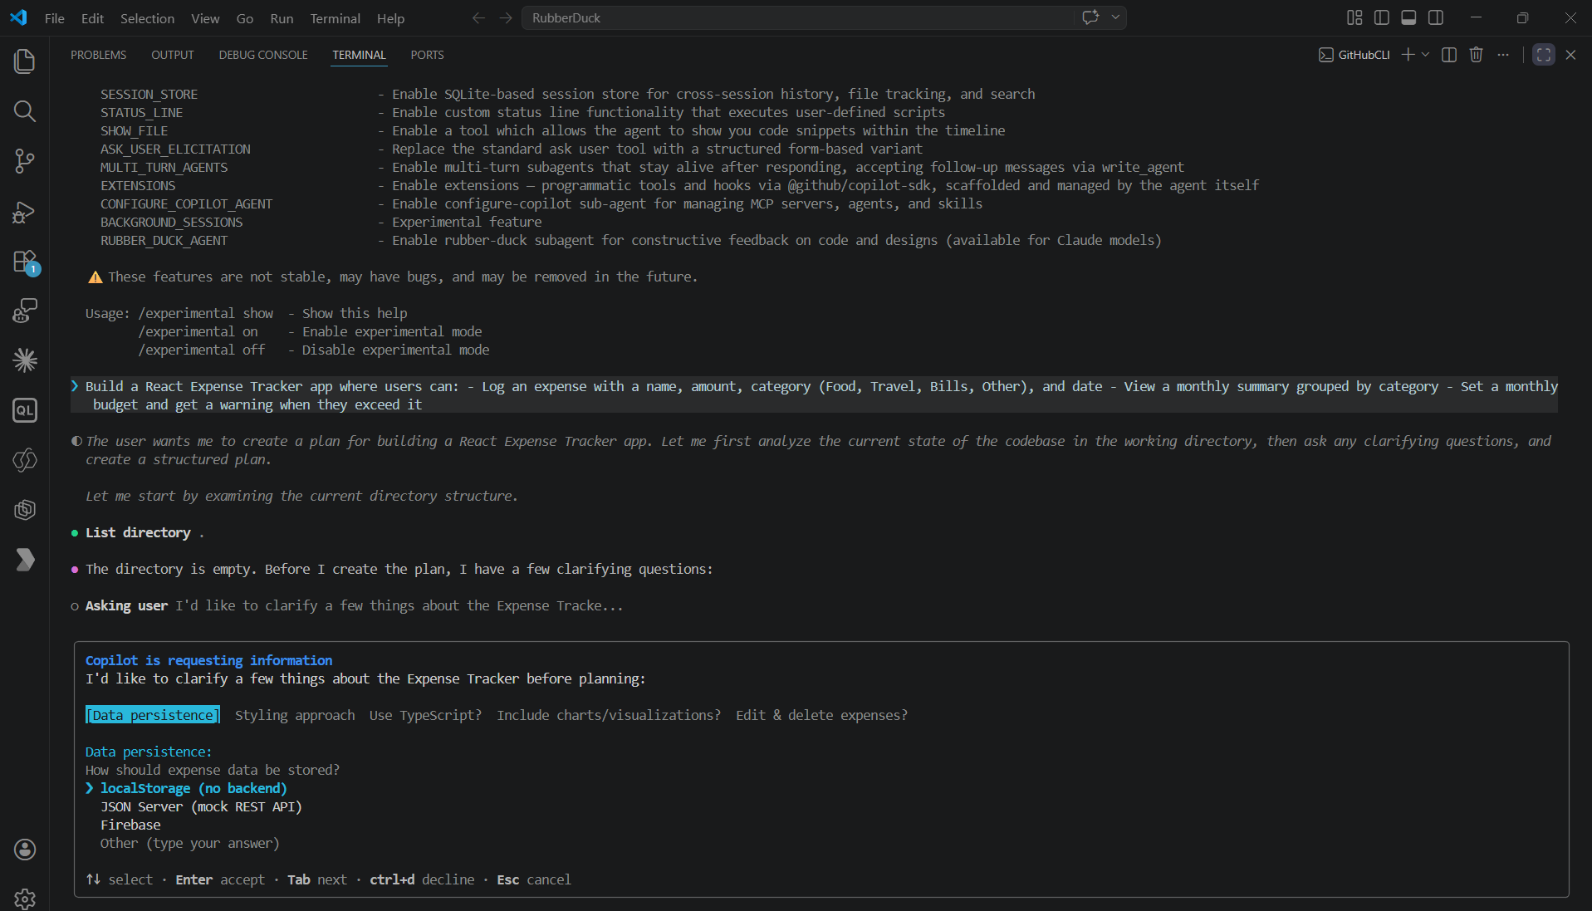Open the Search view in activity bar

click(25, 111)
